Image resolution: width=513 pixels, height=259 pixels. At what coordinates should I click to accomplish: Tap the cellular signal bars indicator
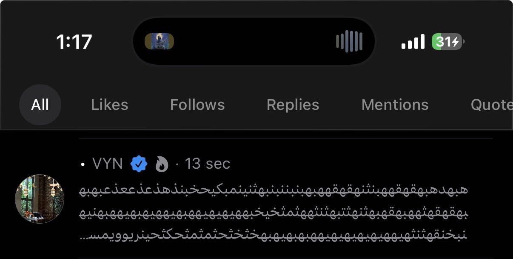[412, 41]
